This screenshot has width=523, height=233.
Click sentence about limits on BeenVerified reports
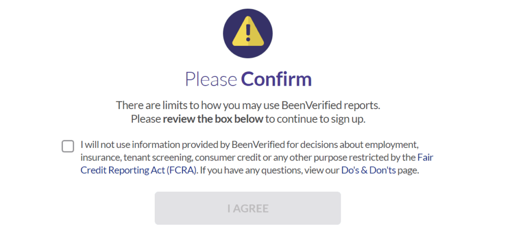248,106
